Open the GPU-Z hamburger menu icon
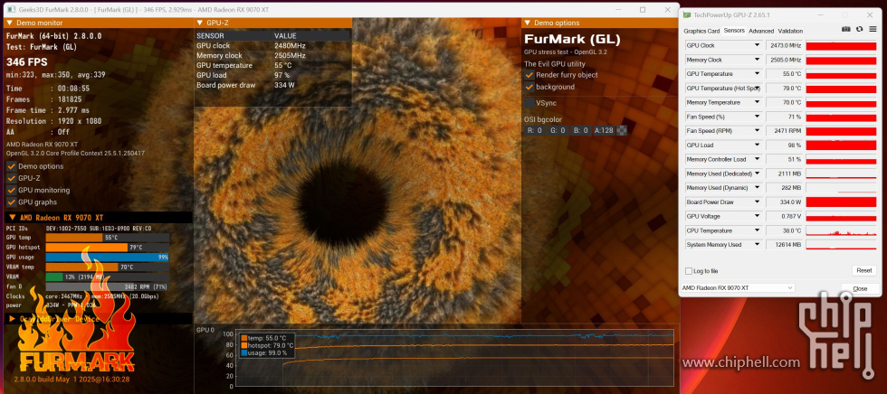 873,29
